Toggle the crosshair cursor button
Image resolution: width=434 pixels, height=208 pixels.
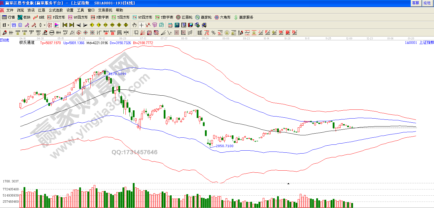coord(142,25)
